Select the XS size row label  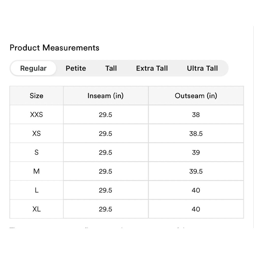[36, 134]
